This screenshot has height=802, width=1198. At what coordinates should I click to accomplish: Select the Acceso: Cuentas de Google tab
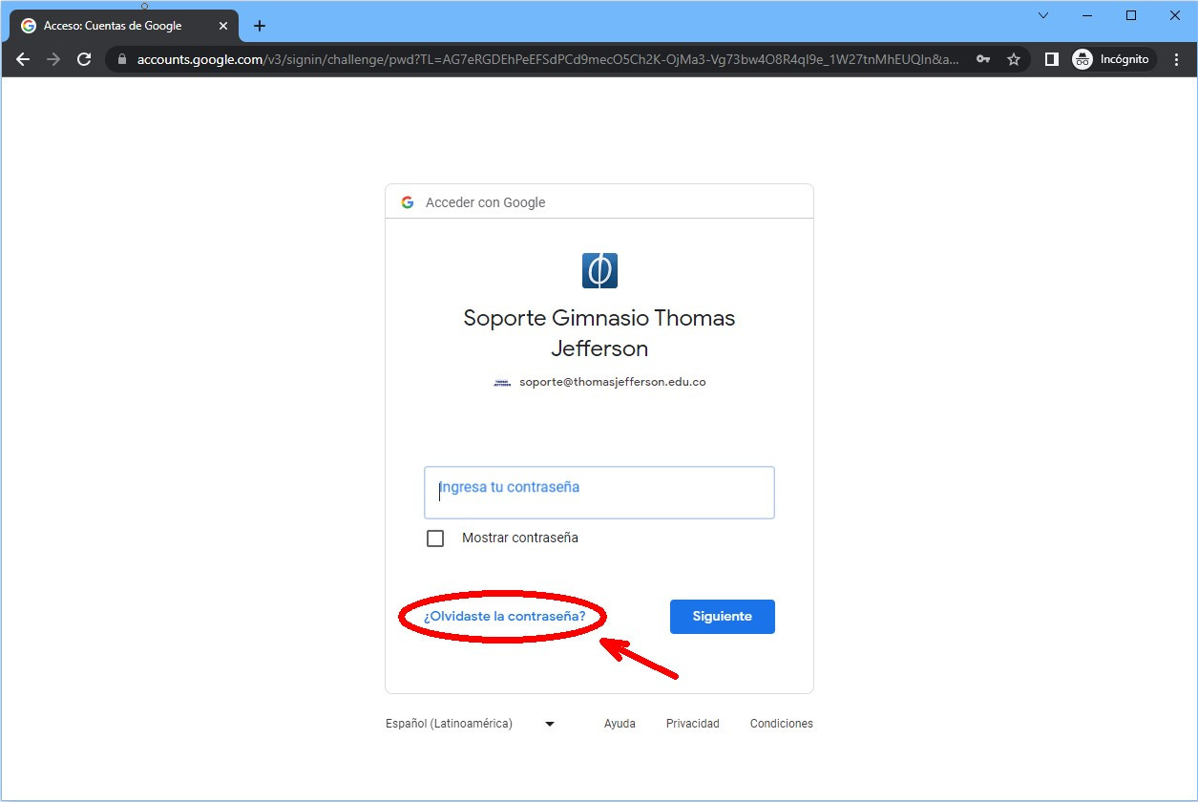pyautogui.click(x=115, y=26)
